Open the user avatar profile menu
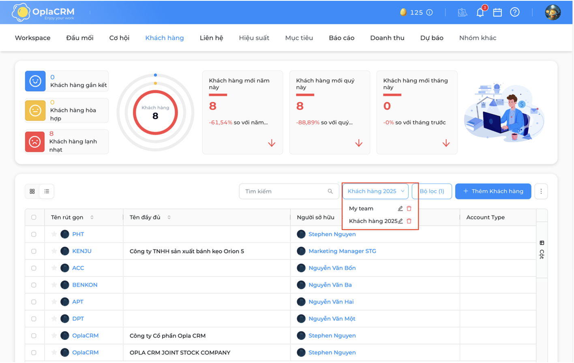 [x=553, y=13]
